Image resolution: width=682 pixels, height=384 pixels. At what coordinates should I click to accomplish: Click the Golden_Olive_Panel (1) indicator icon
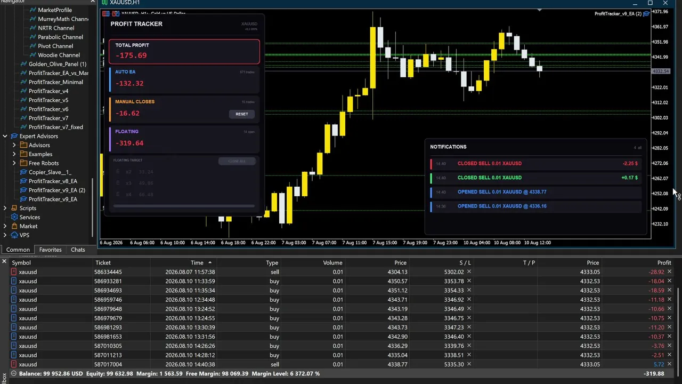[x=23, y=64]
